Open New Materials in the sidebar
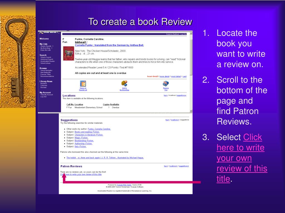The width and height of the screenshot is (285, 213). click(45, 72)
